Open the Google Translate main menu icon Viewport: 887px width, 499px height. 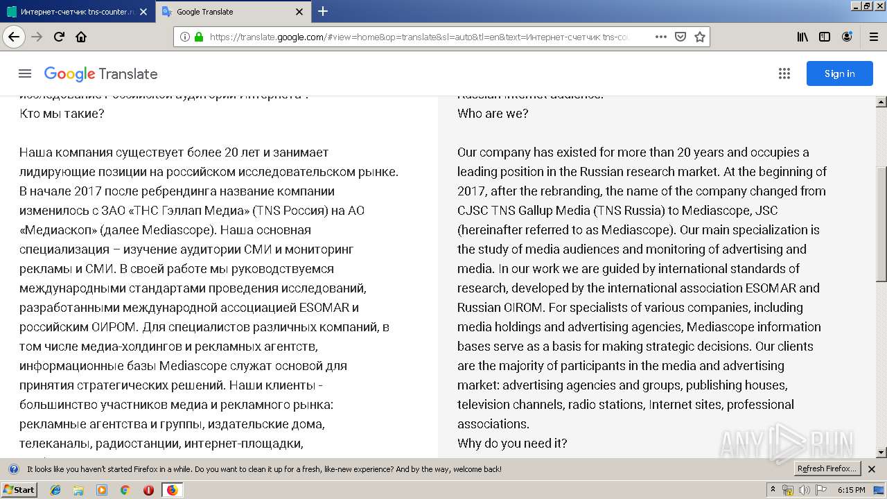coord(25,73)
